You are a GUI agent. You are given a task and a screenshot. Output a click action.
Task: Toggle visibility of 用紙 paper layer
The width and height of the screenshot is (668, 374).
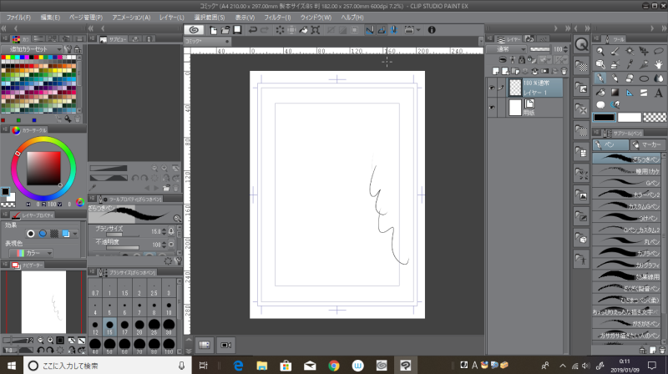(x=493, y=108)
